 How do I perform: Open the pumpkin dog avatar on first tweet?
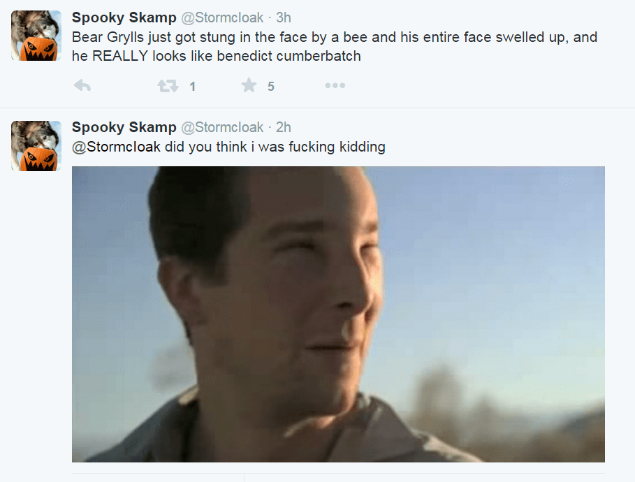(x=36, y=36)
